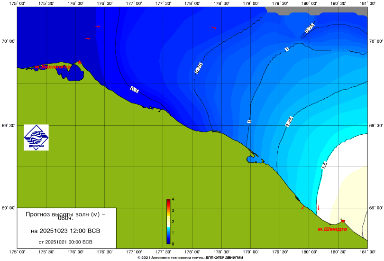Click the 'Прогноз высоты волн (м)' title text
The height and width of the screenshot is (261, 384).
[x=65, y=216]
